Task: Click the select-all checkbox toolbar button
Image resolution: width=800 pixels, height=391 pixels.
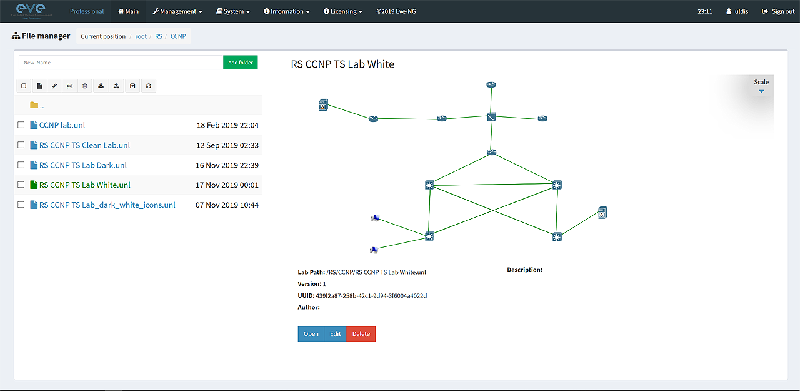Action: click(24, 86)
